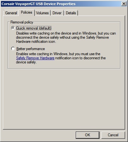128x142 pixels.
Task: Select the Better performance radio button
Action: [13, 48]
